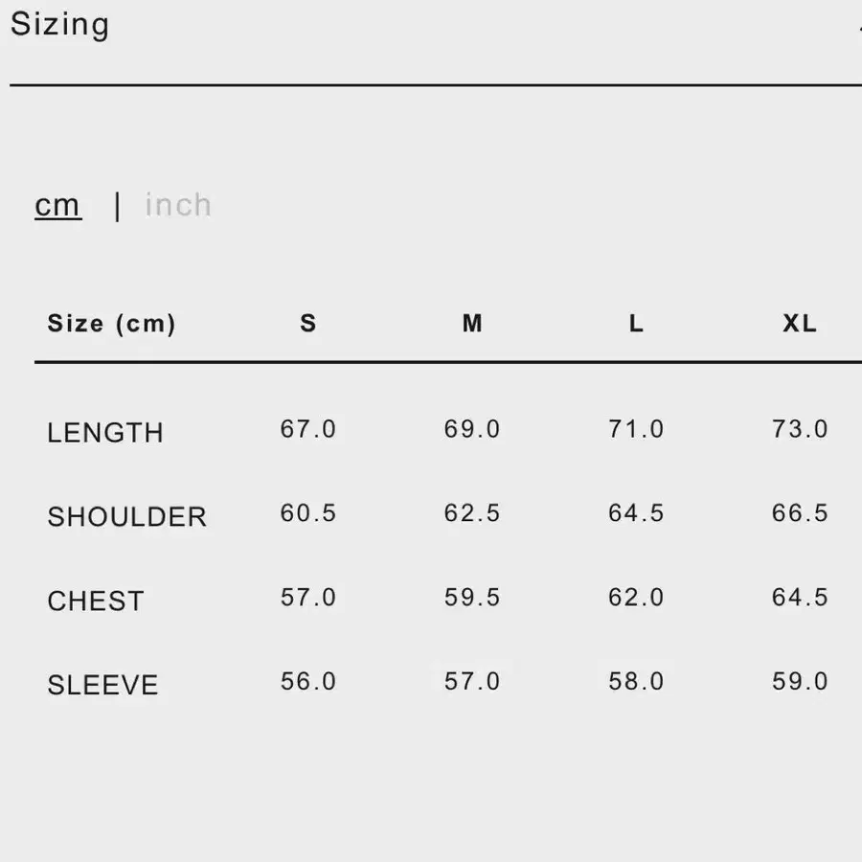Select the SHOULDER row label
The height and width of the screenshot is (862, 862).
click(x=127, y=517)
